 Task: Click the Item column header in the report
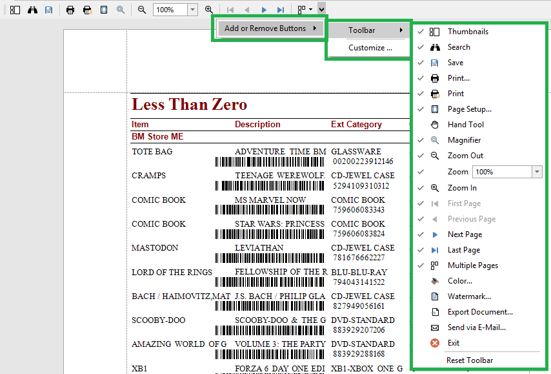click(x=140, y=124)
